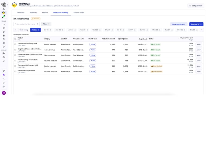Viewport: 207px width, 161px height.
Task: Click the company logo at the sidebar top
Action: (x=3, y=5)
